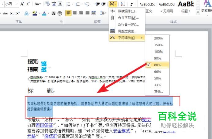Open the Enclose Characters 字 tool
212x139 pixels.
click(60, 13)
